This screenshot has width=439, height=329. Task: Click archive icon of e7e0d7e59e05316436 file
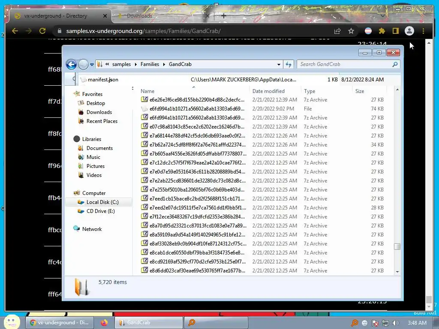pos(144,171)
